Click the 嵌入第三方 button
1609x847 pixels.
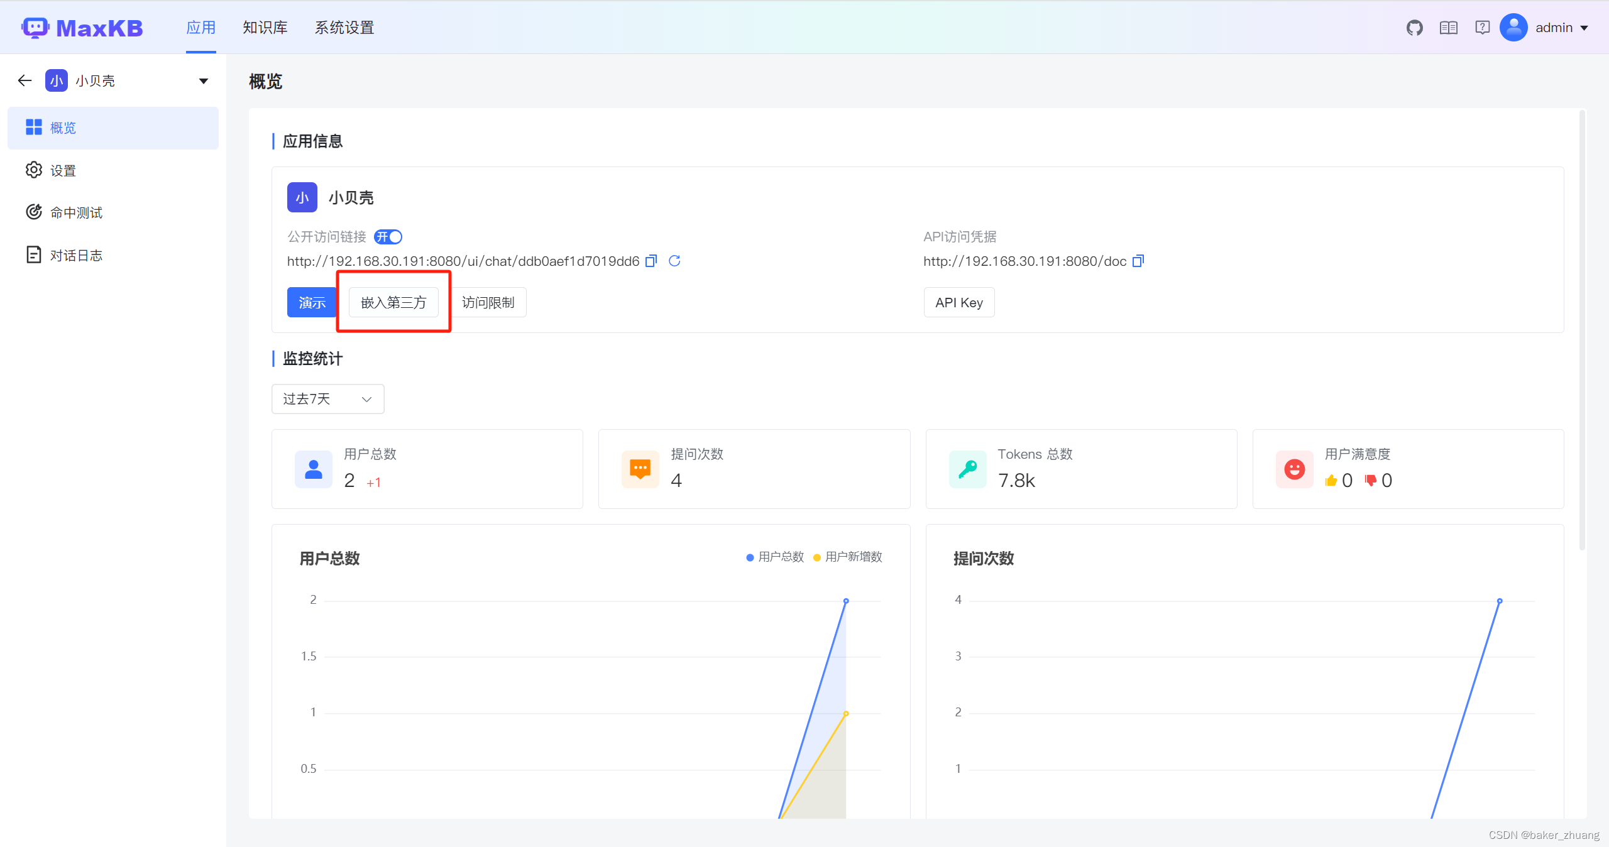pos(393,302)
